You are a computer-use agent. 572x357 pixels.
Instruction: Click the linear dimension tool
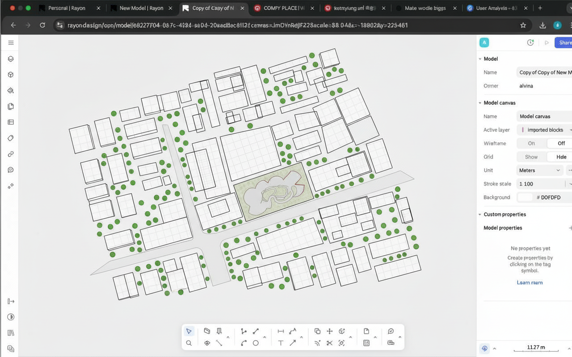coord(281,331)
